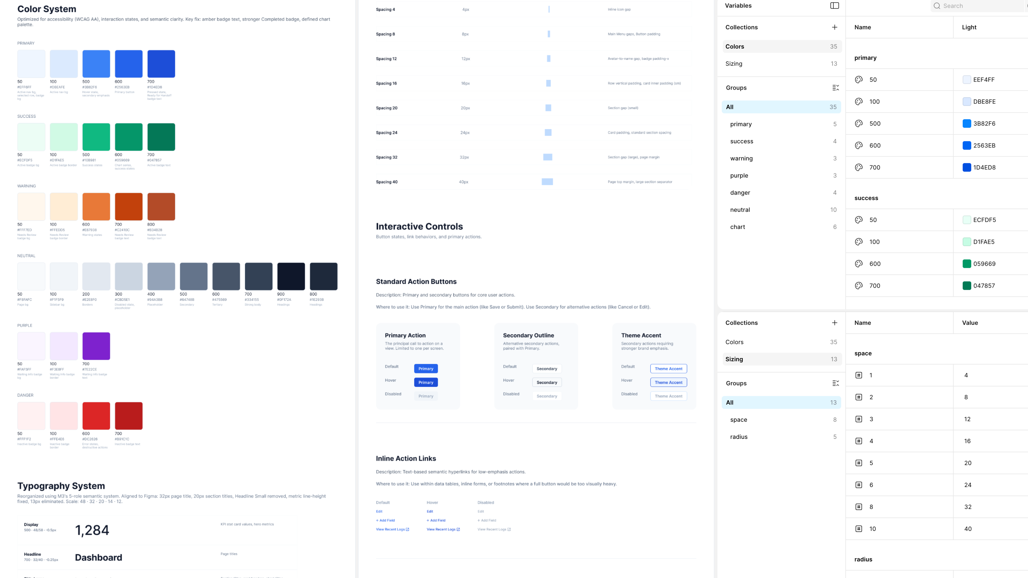
Task: Click palette icon for success 600 variable
Action: tap(859, 264)
